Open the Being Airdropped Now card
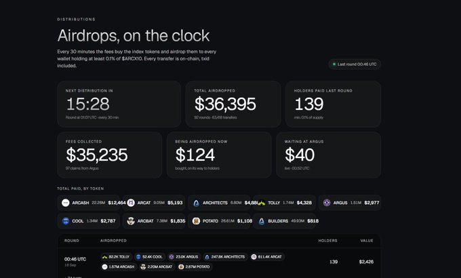The image size is (461, 278). (x=219, y=155)
